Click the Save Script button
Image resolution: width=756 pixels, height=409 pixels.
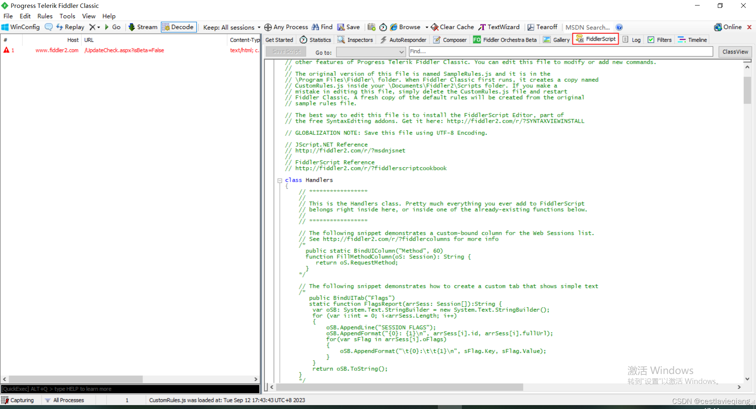pyautogui.click(x=285, y=52)
